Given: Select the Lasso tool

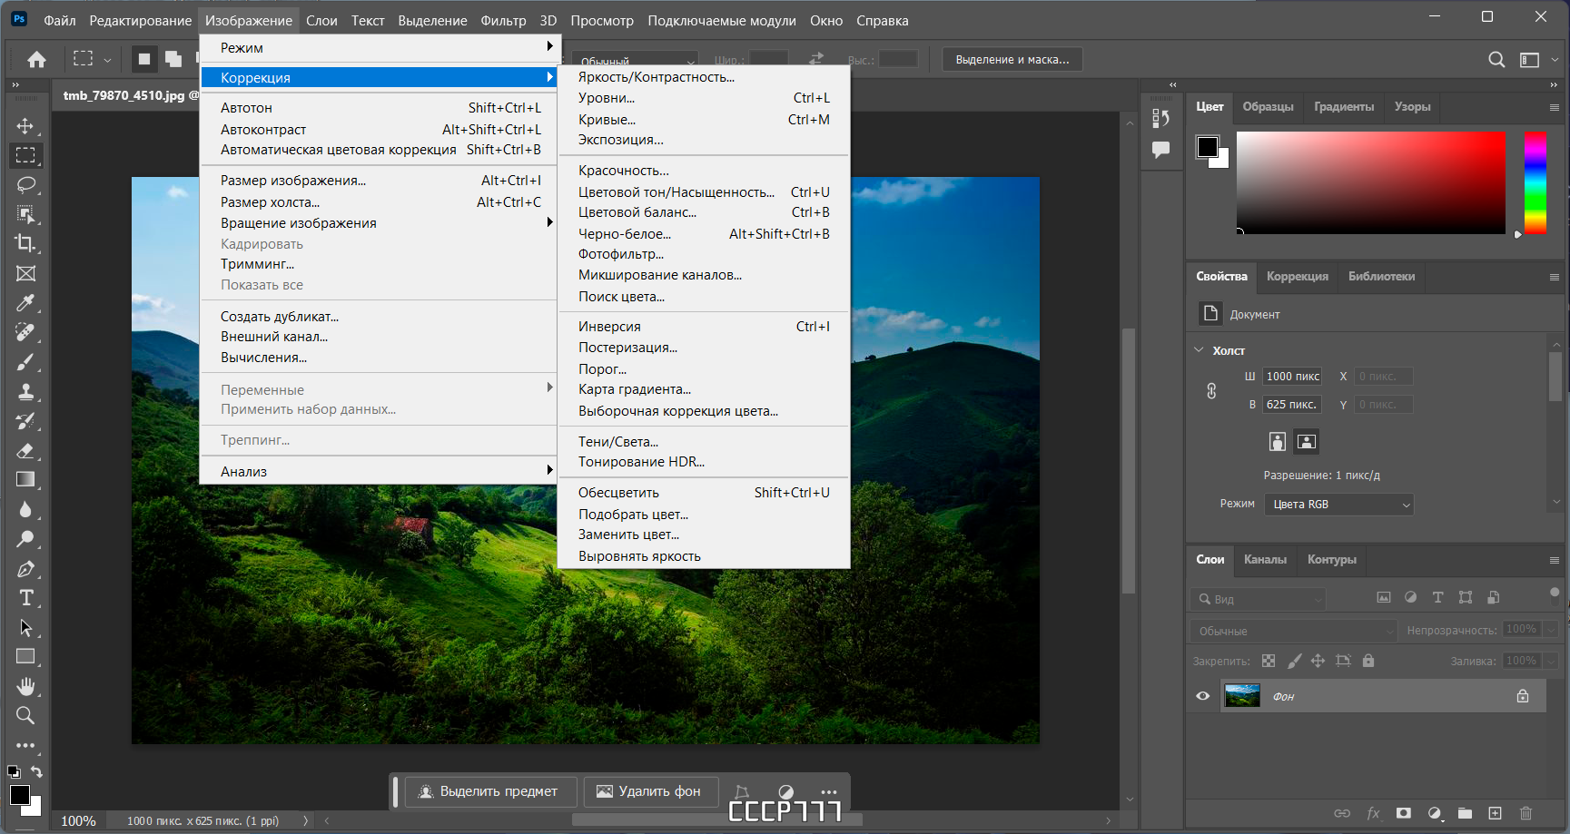Looking at the screenshot, I should click(x=25, y=184).
